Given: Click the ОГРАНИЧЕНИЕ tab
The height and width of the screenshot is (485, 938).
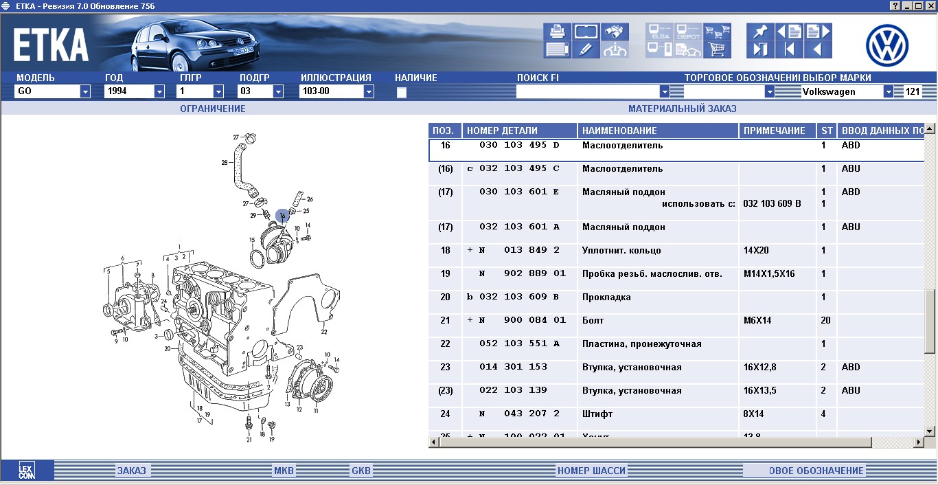Looking at the screenshot, I should (x=213, y=109).
